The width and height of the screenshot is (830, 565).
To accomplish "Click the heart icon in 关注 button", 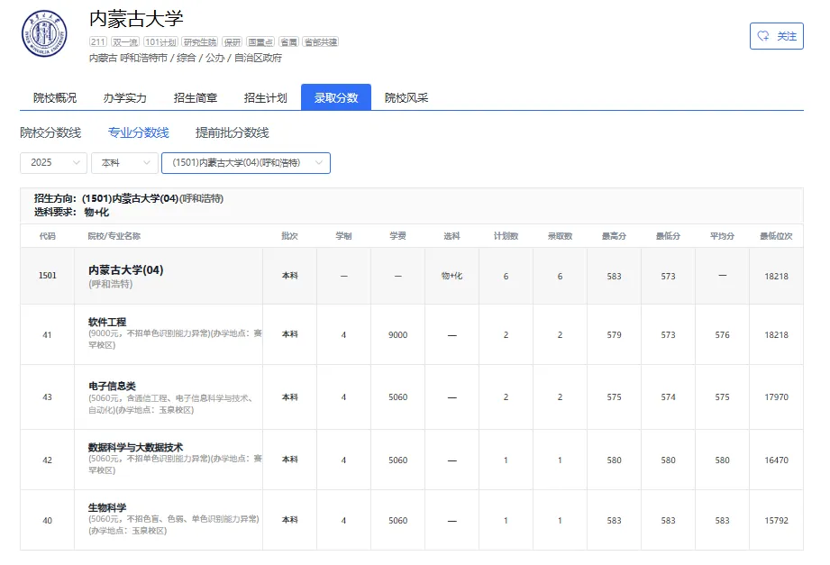I will click(x=763, y=36).
